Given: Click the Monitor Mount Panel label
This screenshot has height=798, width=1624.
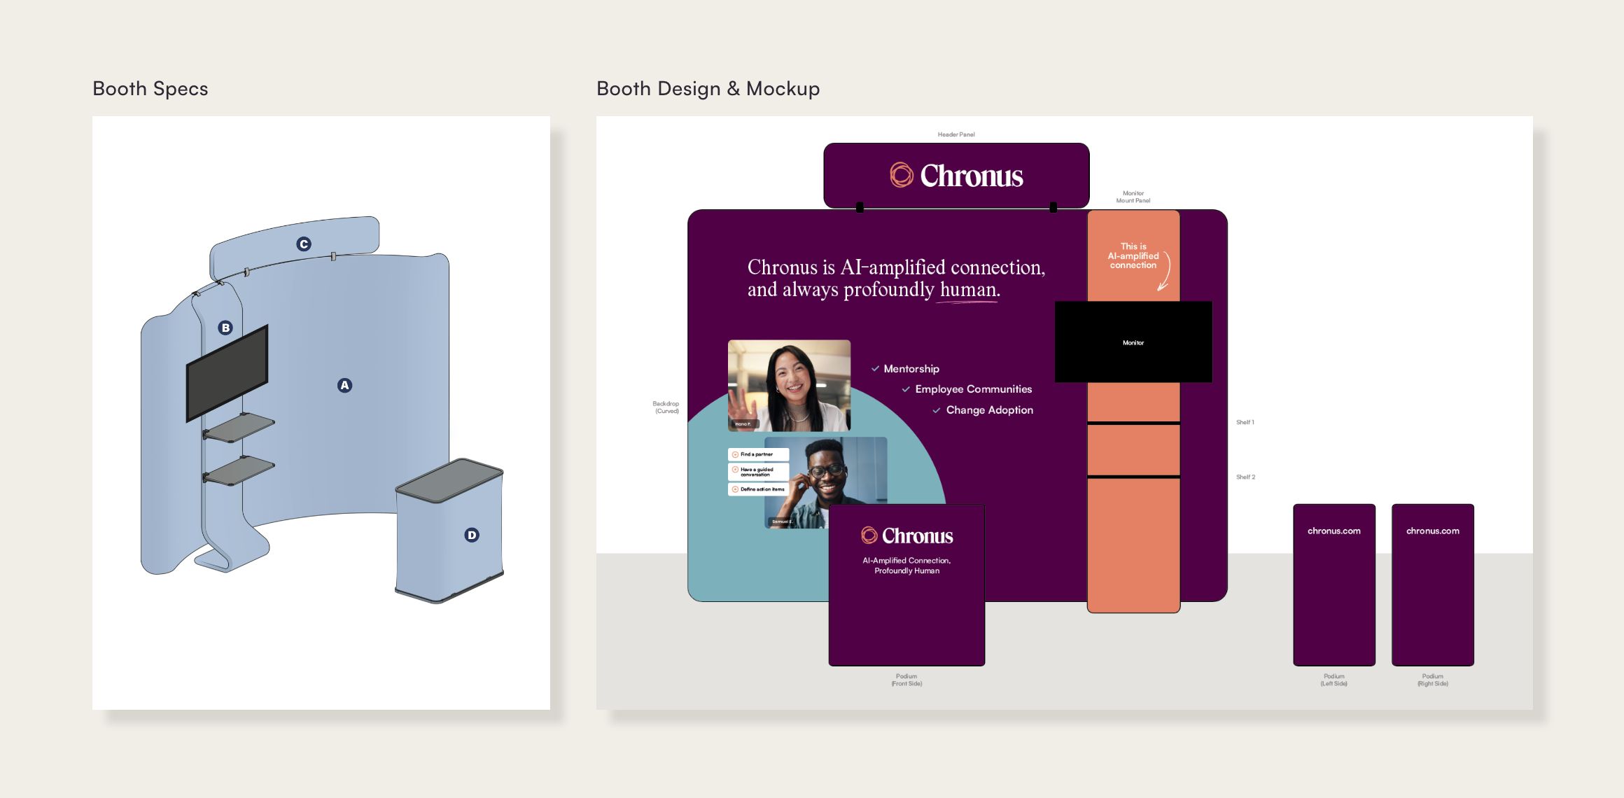Looking at the screenshot, I should point(1133,197).
